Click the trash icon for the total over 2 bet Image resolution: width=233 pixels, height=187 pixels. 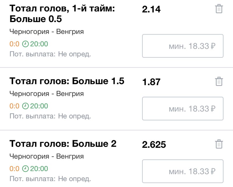pos(219,144)
